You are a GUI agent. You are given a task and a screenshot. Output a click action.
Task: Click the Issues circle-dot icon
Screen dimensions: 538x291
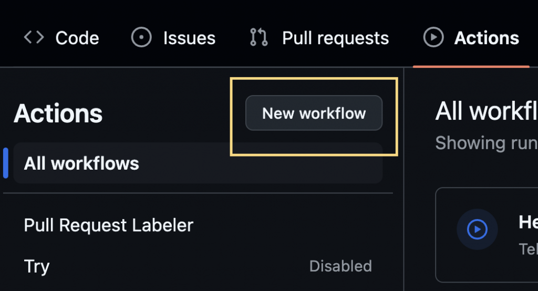(141, 38)
